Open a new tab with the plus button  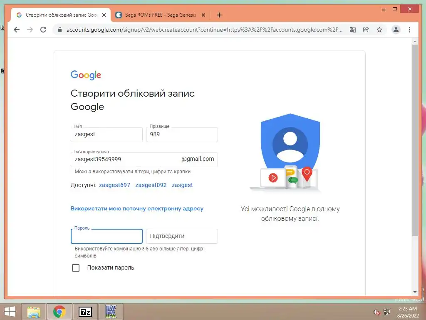coord(219,15)
